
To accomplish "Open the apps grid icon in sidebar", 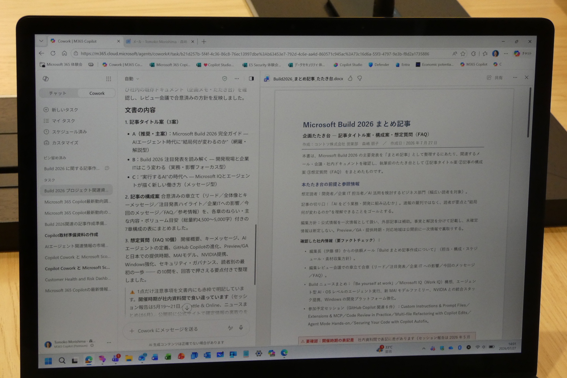I will click(109, 79).
